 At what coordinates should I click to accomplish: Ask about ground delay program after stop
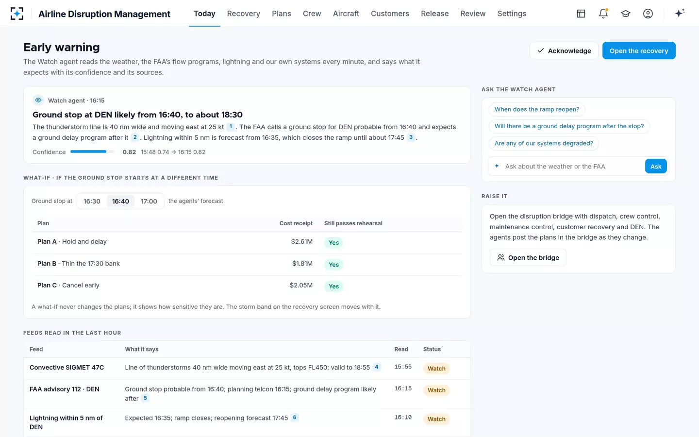[x=569, y=126]
